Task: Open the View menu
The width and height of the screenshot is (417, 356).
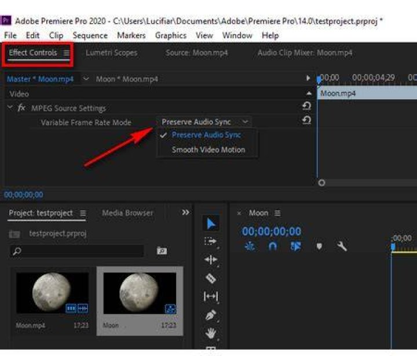Action: [x=204, y=35]
